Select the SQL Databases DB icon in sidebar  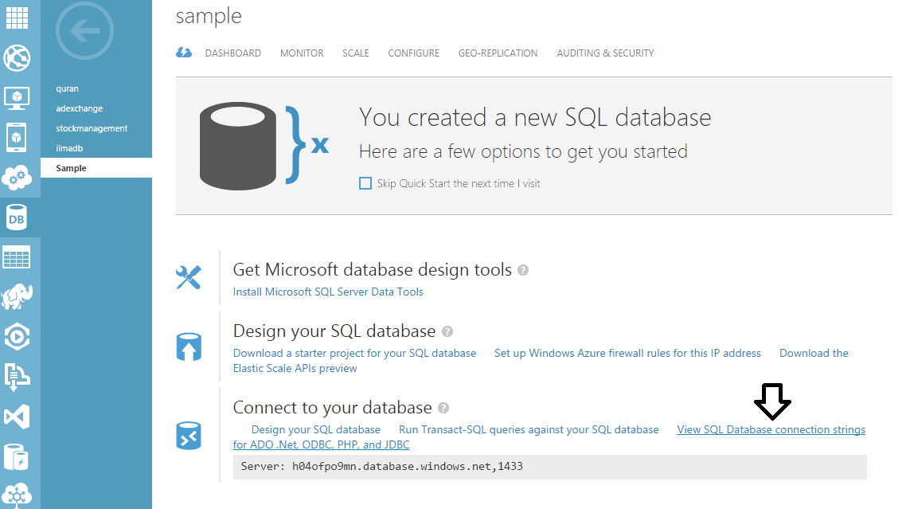click(18, 217)
